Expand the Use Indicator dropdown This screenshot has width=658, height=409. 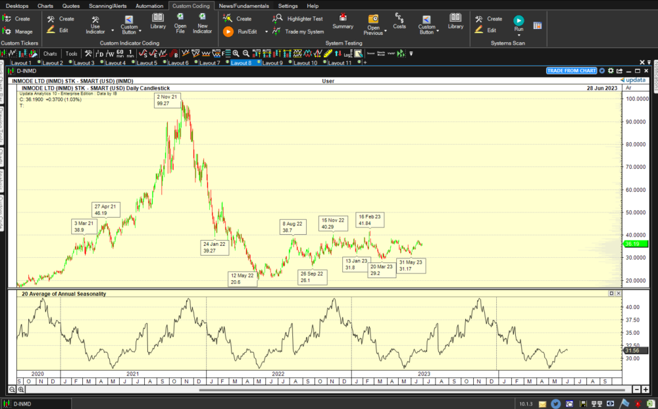(113, 31)
